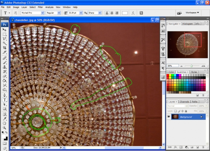Toggle right text alignment
210x151 pixels.
[117, 13]
